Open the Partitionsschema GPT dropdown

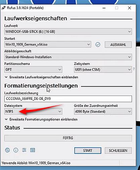point(33,70)
